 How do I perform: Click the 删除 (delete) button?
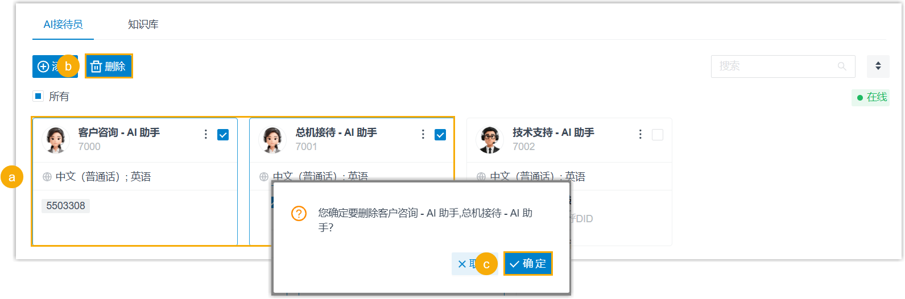[109, 67]
